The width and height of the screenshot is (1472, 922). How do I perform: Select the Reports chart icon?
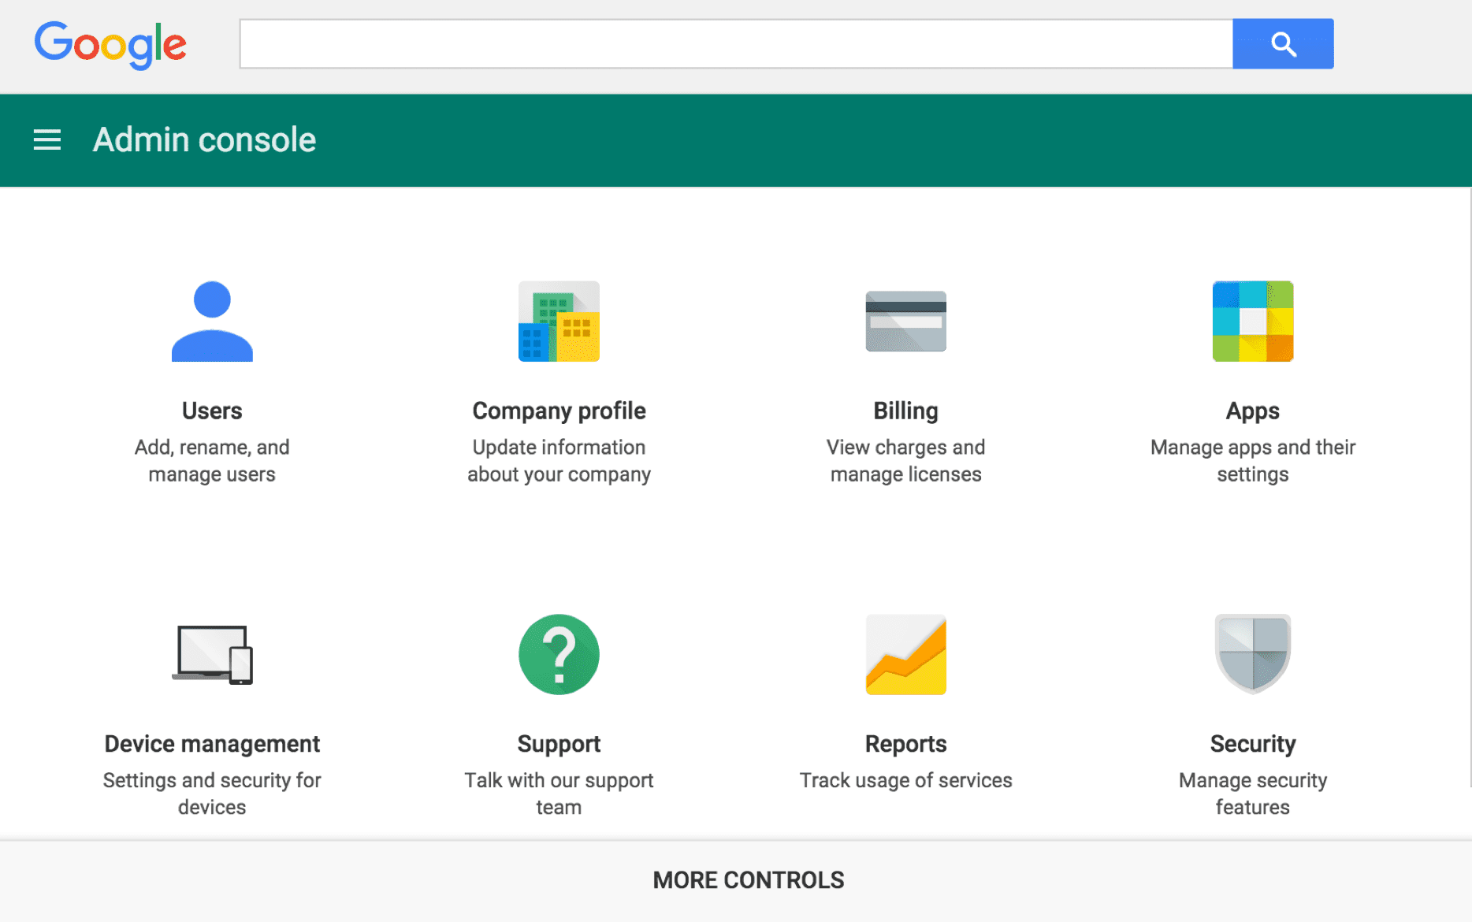(905, 655)
